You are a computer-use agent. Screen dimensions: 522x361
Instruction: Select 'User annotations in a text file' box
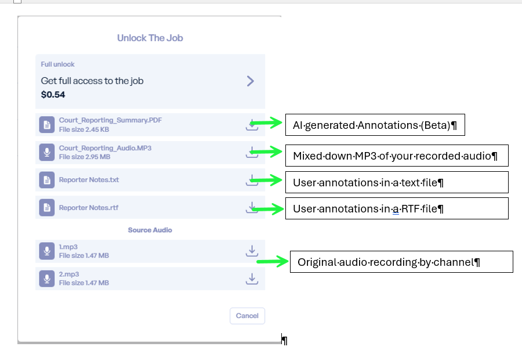(396, 182)
